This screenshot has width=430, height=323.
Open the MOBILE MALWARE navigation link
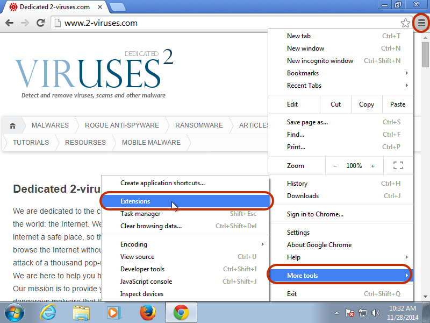[151, 143]
